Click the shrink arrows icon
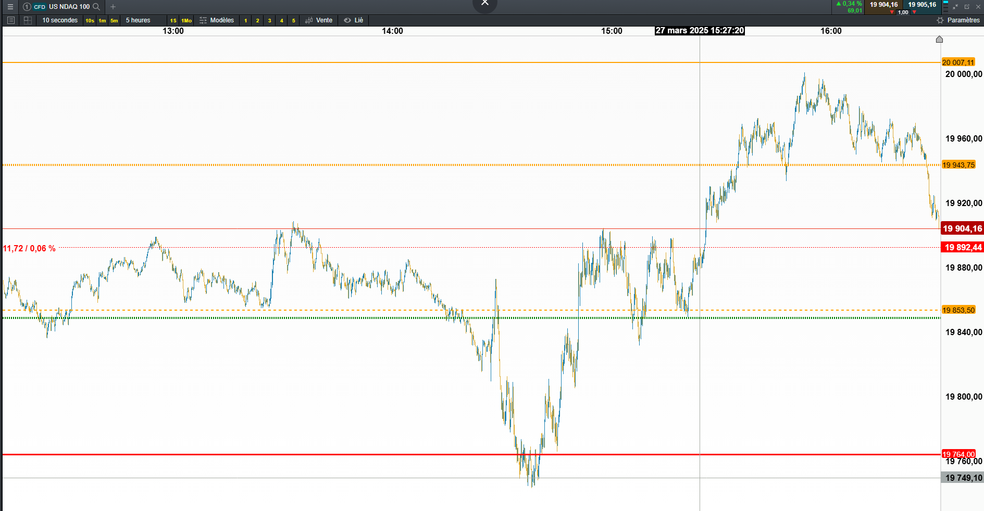Screen dimensions: 984x511 [x=955, y=7]
